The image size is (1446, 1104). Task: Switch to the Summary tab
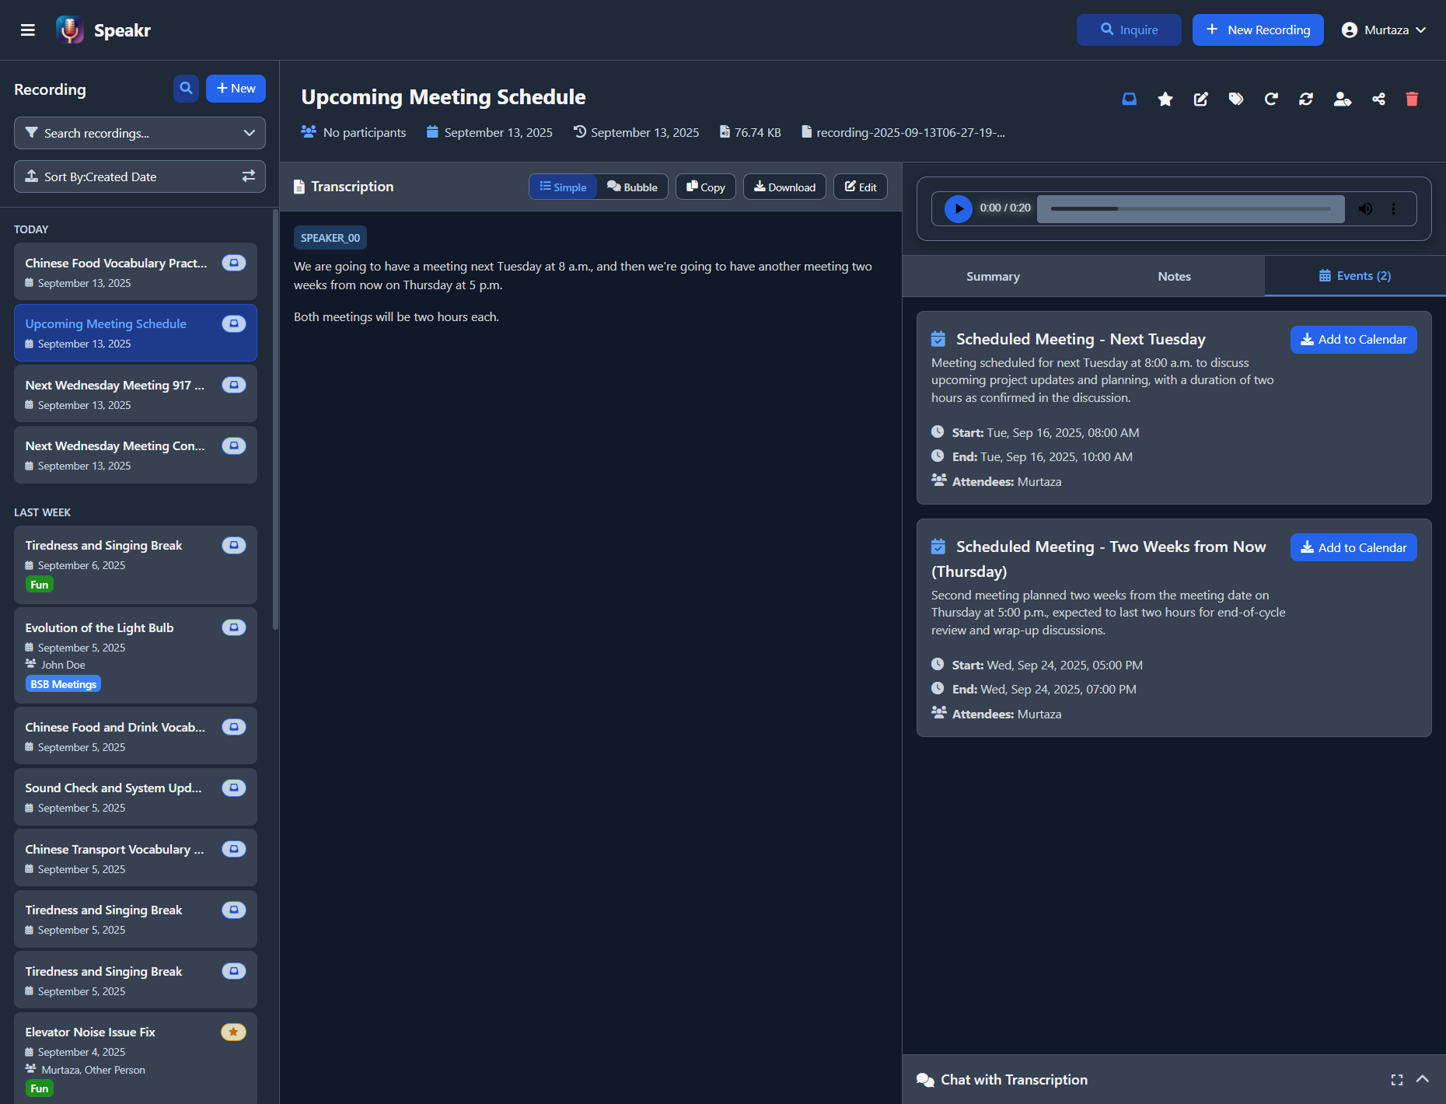993,277
